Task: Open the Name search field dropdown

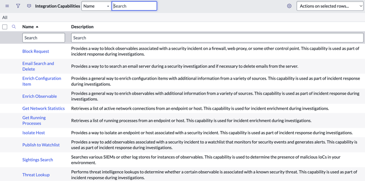Action: point(96,6)
